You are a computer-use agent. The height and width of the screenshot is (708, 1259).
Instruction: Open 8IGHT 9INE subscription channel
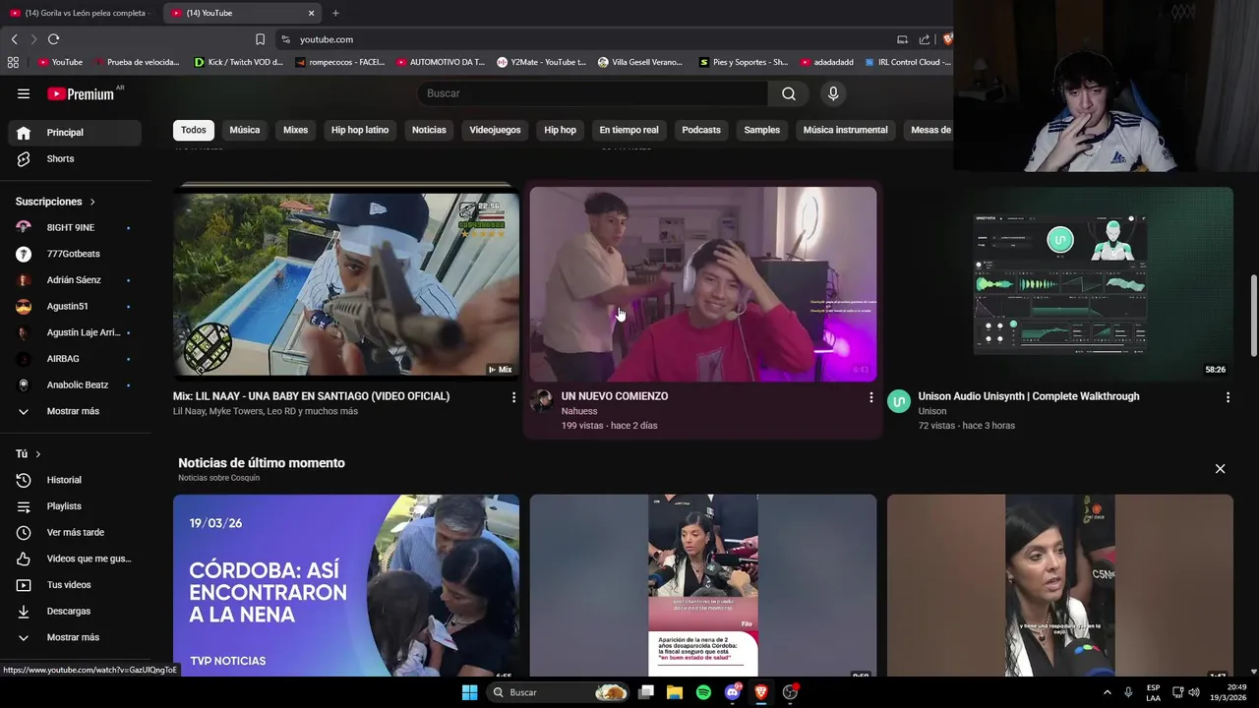(75, 227)
